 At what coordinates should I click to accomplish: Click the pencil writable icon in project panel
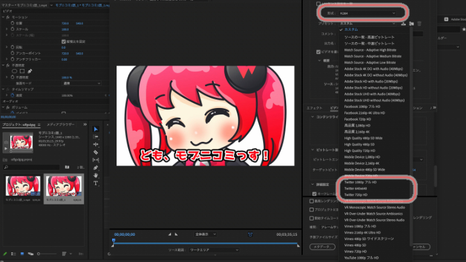[x=4, y=254]
